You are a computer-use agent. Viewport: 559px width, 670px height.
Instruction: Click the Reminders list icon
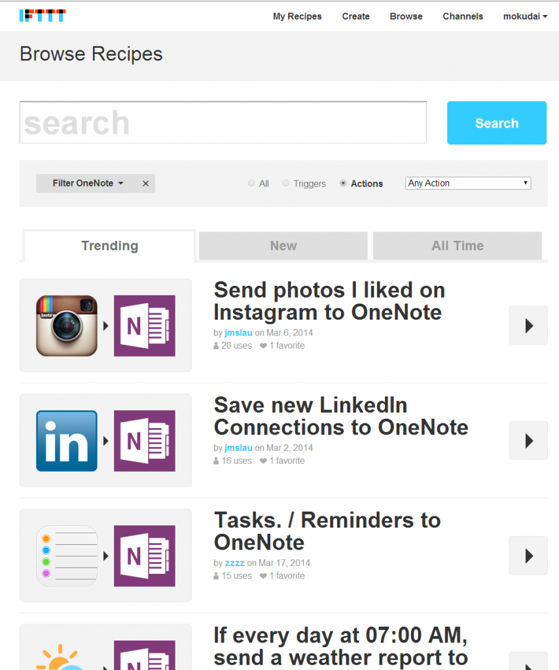point(67,556)
